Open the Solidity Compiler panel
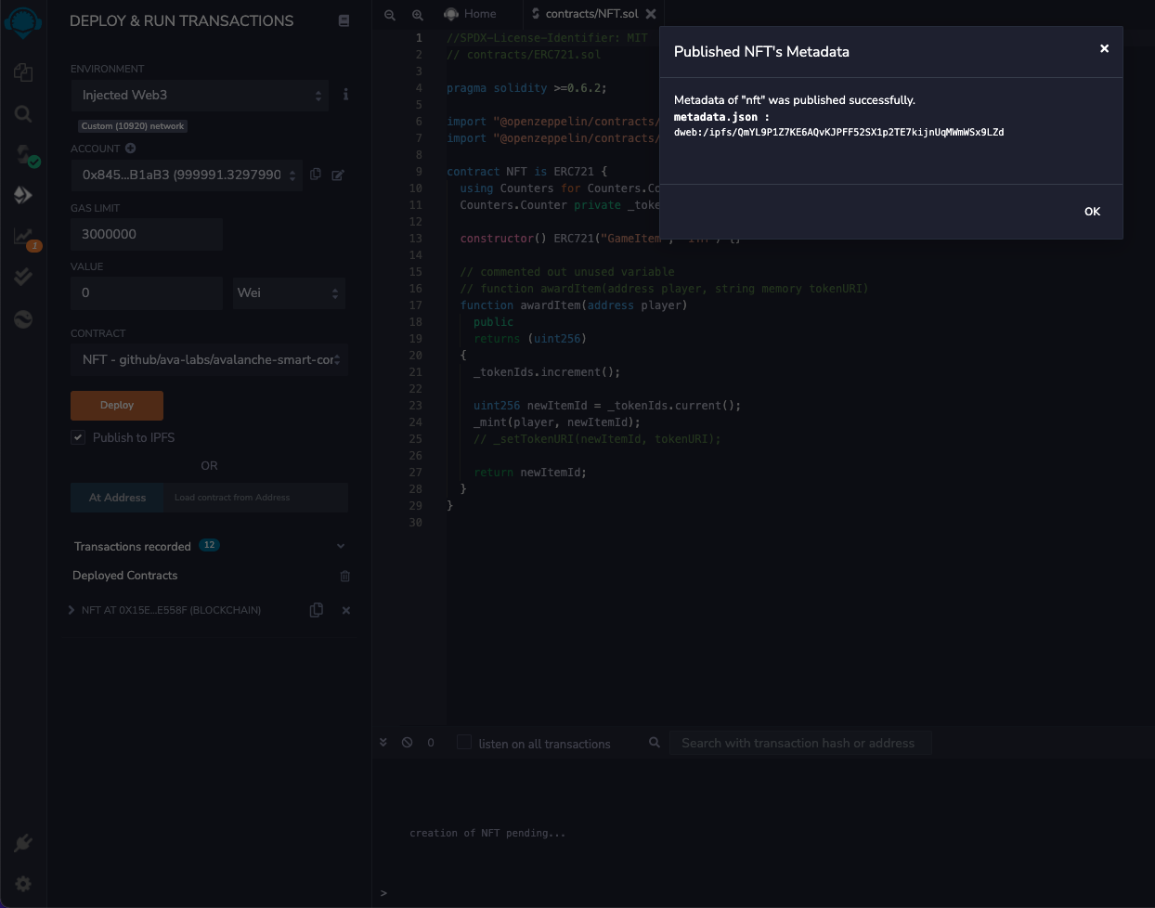Viewport: 1155px width, 908px height. [x=24, y=154]
